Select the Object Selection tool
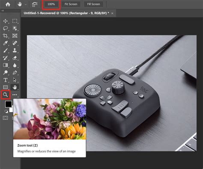 tap(15, 28)
